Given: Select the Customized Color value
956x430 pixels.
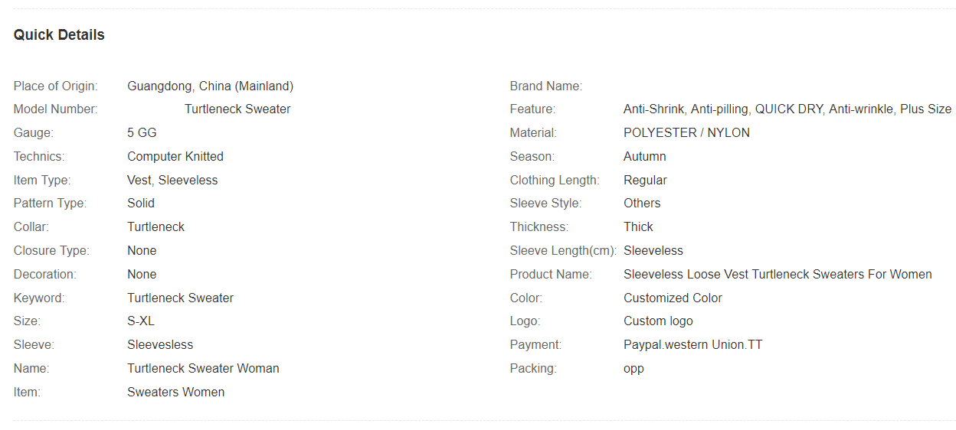Looking at the screenshot, I should [x=673, y=298].
